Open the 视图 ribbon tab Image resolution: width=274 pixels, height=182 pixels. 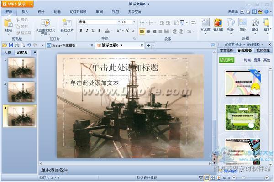[x=116, y=12]
